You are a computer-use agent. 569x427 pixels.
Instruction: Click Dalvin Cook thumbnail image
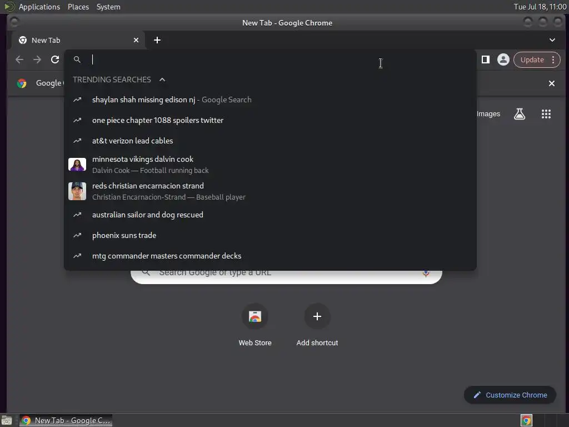77,165
